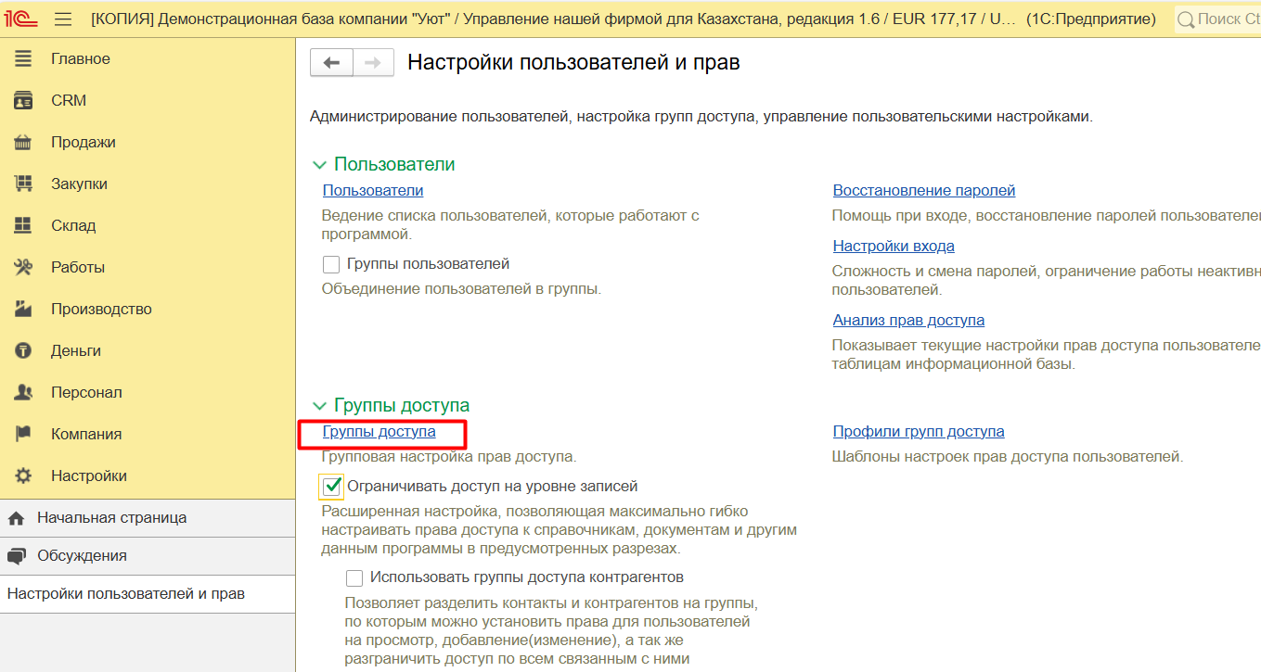1261x672 pixels.
Task: Open the Производство factory icon section
Action: (23, 309)
